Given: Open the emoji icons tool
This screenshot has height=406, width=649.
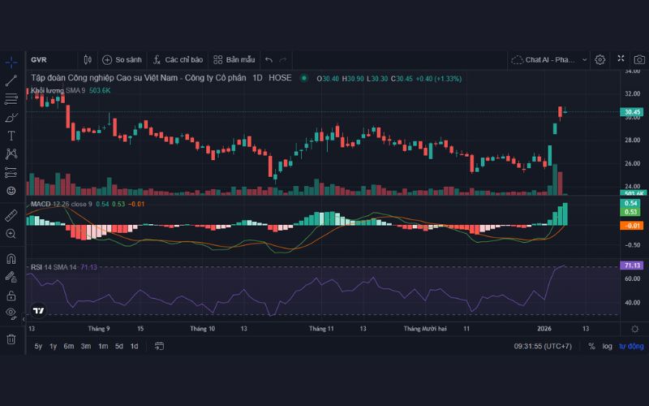Looking at the screenshot, I should pos(11,191).
